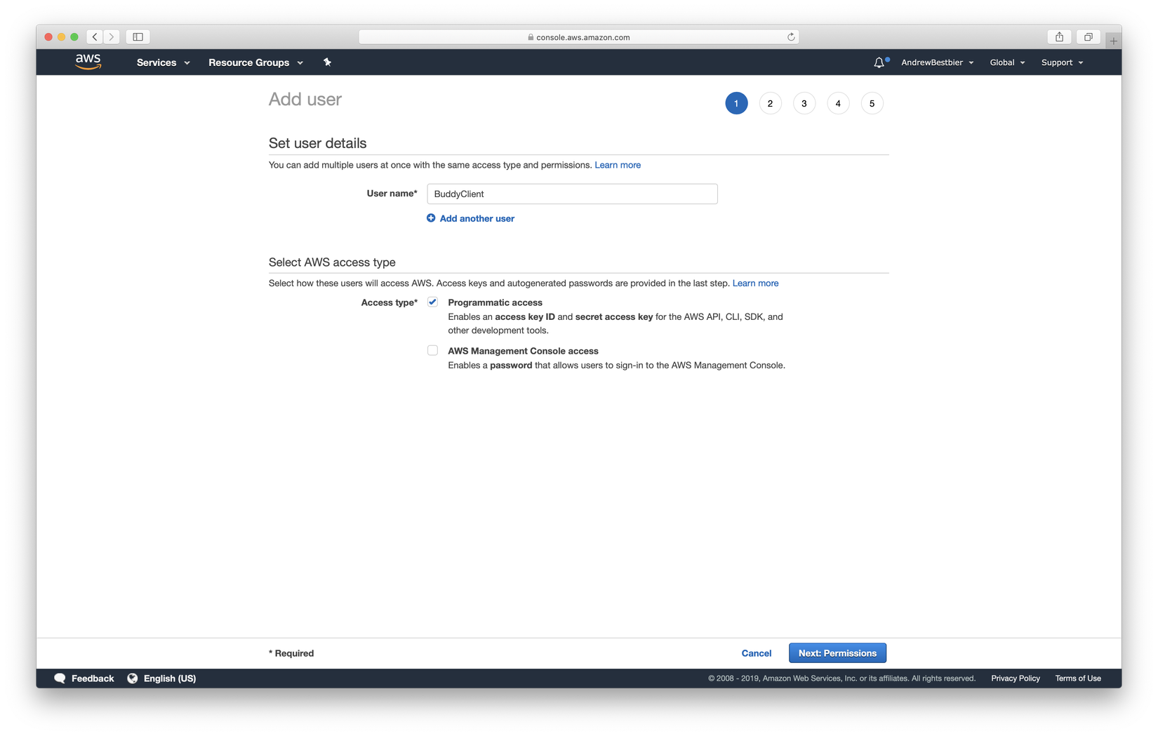
Task: Open the Privacy Policy link
Action: [1016, 678]
